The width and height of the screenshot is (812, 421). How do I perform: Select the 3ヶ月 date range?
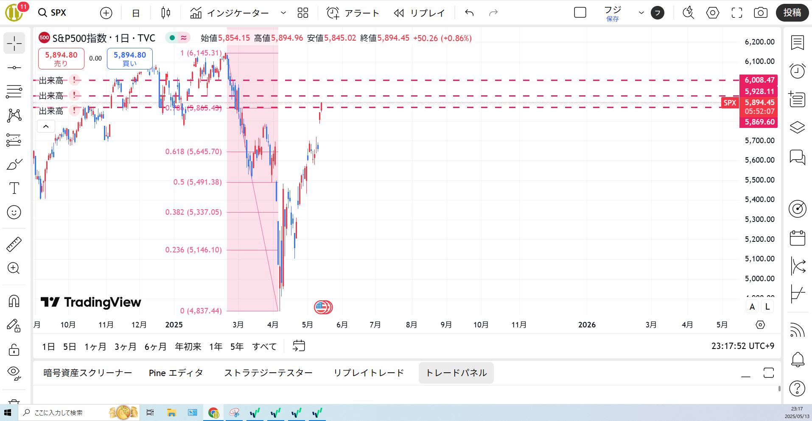click(126, 346)
